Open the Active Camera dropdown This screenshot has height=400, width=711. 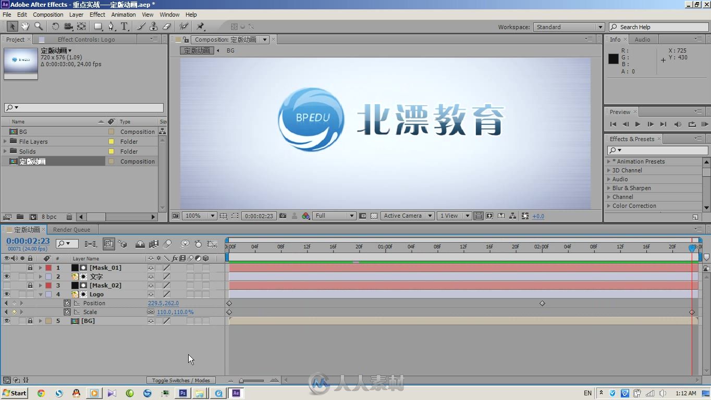tap(407, 216)
